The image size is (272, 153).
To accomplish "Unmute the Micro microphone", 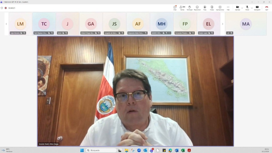I will coord(247,8).
